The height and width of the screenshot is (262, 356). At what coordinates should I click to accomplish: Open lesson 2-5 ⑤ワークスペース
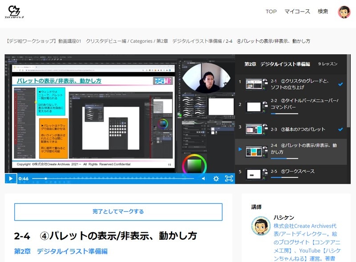[291, 174]
